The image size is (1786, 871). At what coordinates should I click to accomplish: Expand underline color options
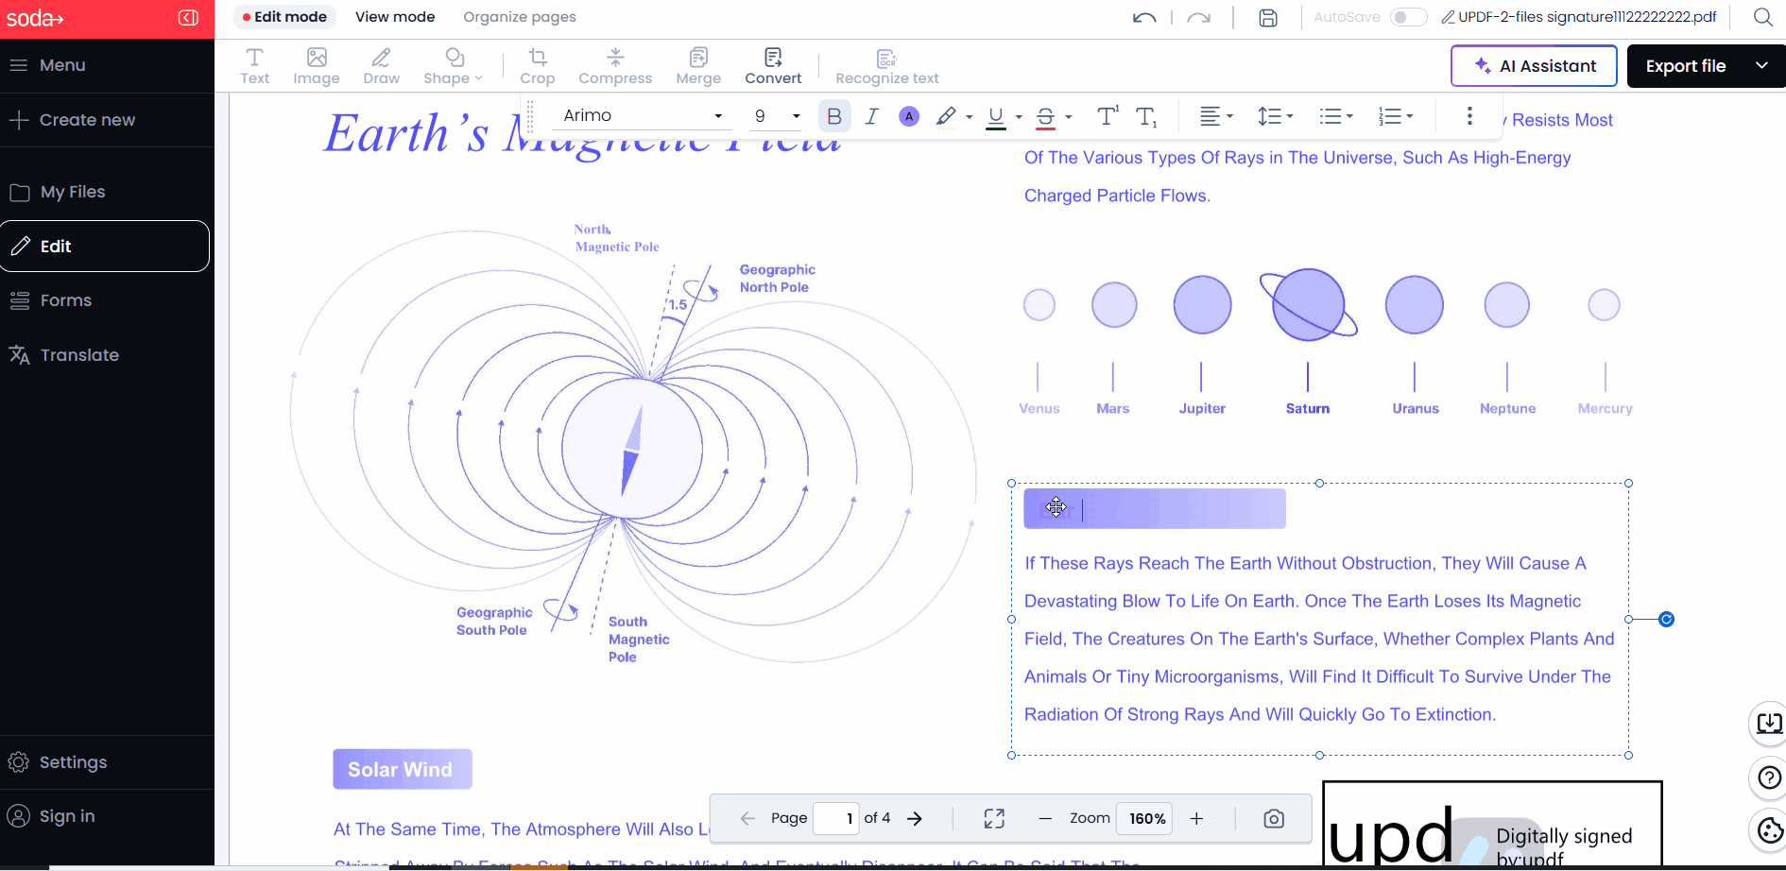tap(1019, 116)
